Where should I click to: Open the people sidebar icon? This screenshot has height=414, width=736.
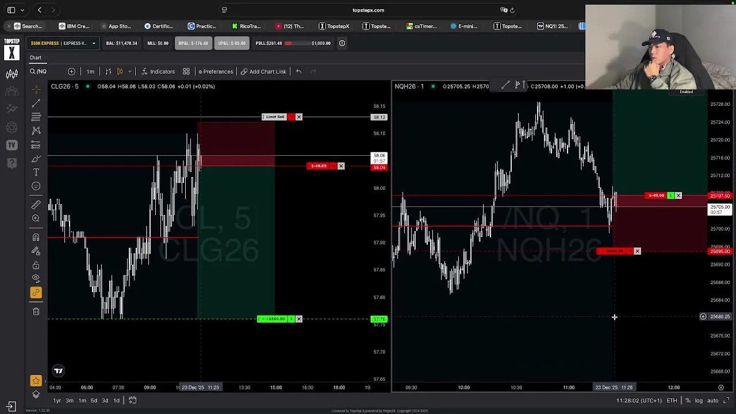click(11, 91)
